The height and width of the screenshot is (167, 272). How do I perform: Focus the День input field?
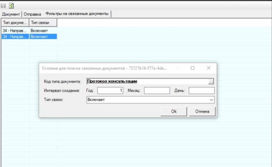coord(202,91)
